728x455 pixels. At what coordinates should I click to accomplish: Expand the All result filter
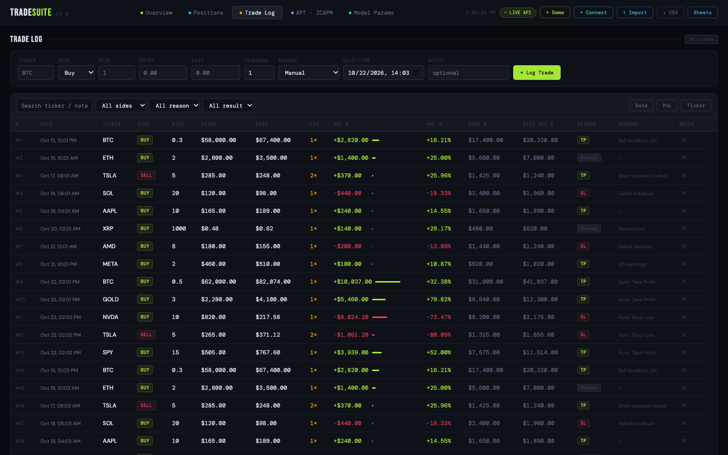click(x=228, y=105)
